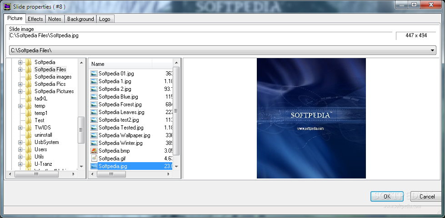Expand the temp folder node
The width and height of the screenshot is (445, 218).
click(20, 106)
